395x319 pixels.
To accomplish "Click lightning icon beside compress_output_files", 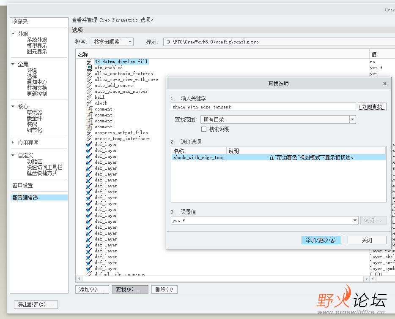I will (89, 132).
